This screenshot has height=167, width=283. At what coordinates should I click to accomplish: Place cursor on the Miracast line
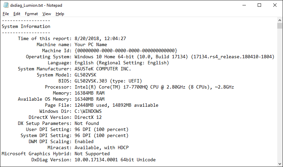[x=101, y=147]
